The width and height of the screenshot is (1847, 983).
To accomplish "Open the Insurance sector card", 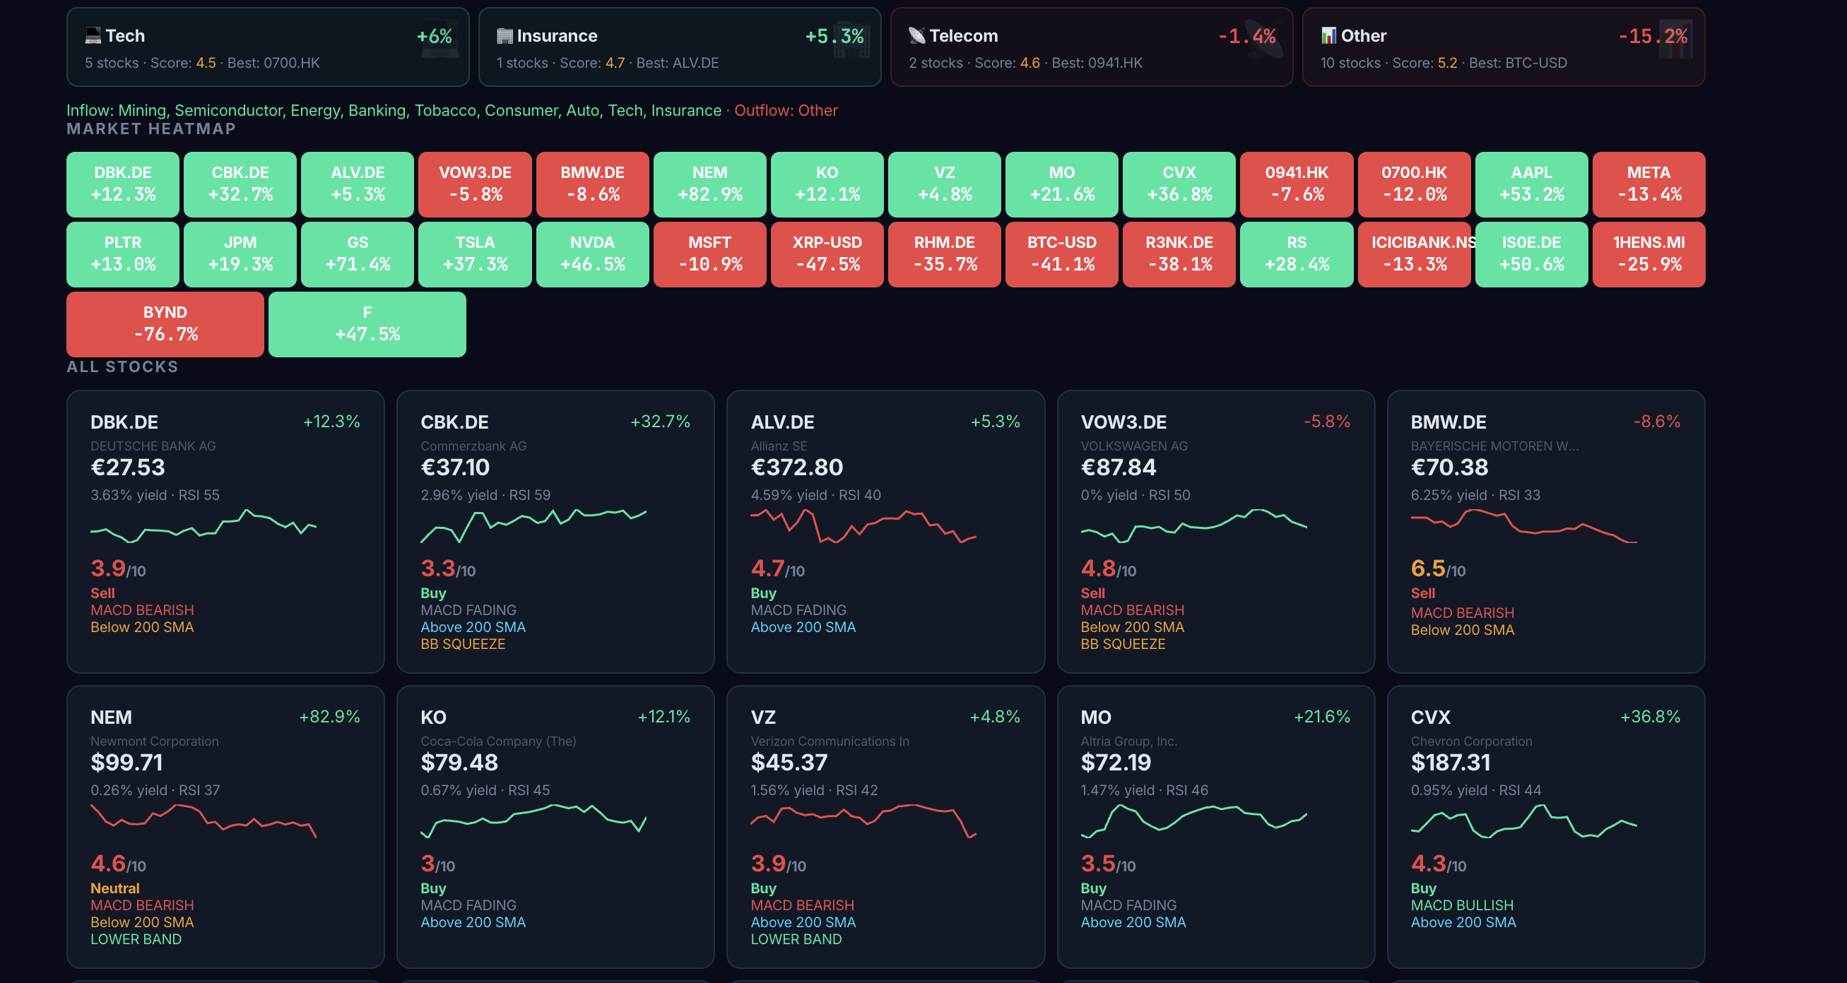I will [x=680, y=47].
